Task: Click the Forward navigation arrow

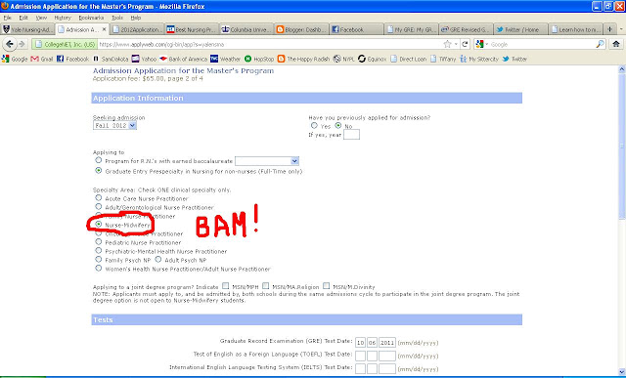Action: tap(22, 44)
